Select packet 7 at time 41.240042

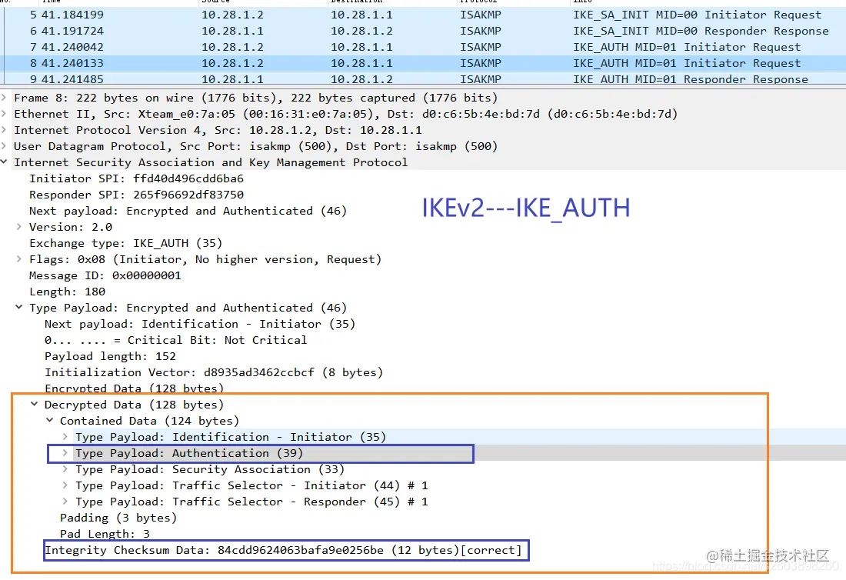[x=423, y=48]
